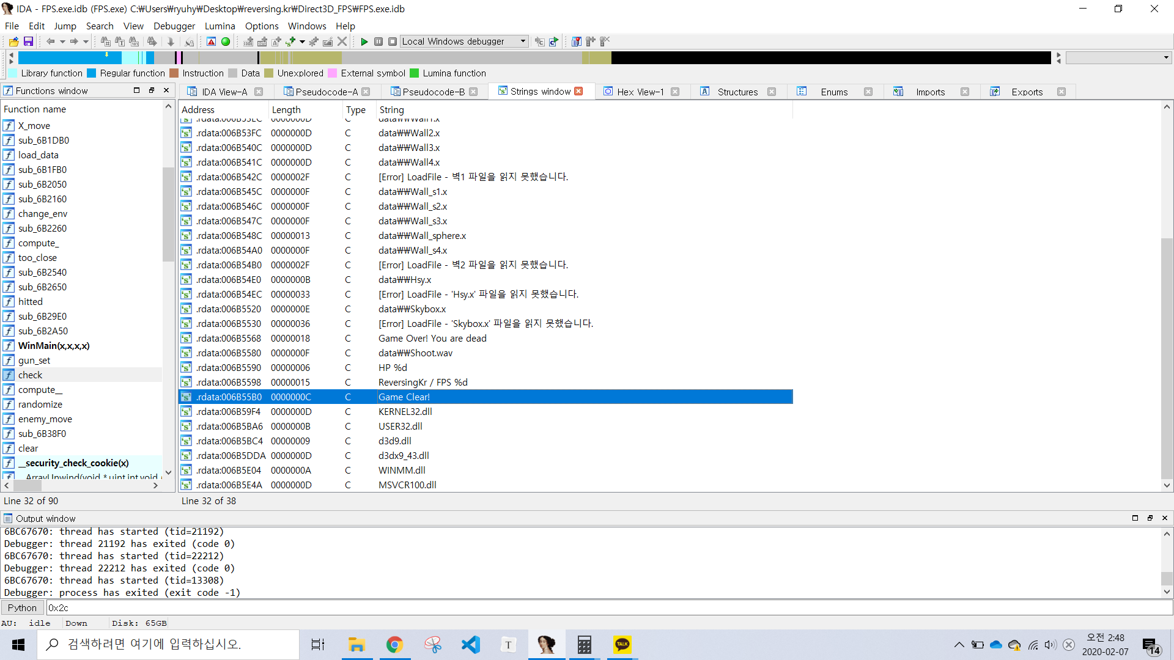Switch to the Pseudocode-A tab
The image size is (1174, 660).
click(x=327, y=92)
